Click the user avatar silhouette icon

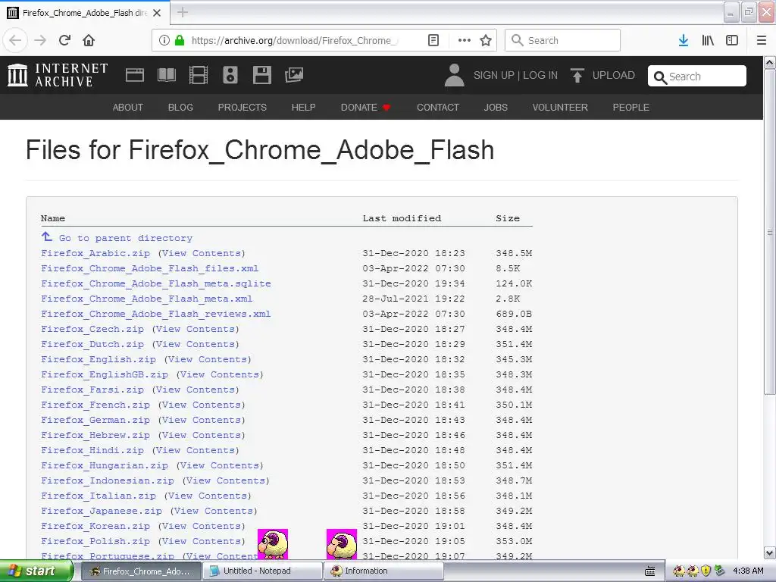(x=455, y=75)
